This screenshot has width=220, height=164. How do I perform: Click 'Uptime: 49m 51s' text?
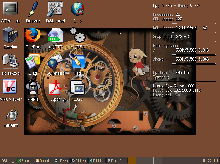coord(172,73)
